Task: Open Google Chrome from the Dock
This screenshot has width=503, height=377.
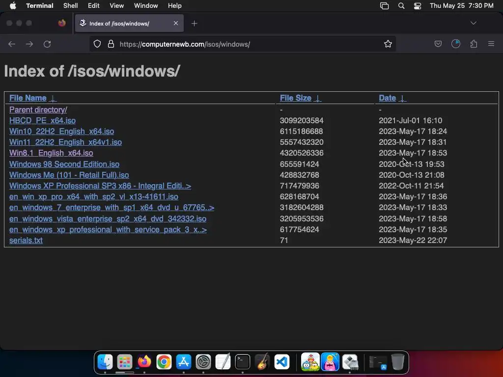Action: pyautogui.click(x=164, y=362)
